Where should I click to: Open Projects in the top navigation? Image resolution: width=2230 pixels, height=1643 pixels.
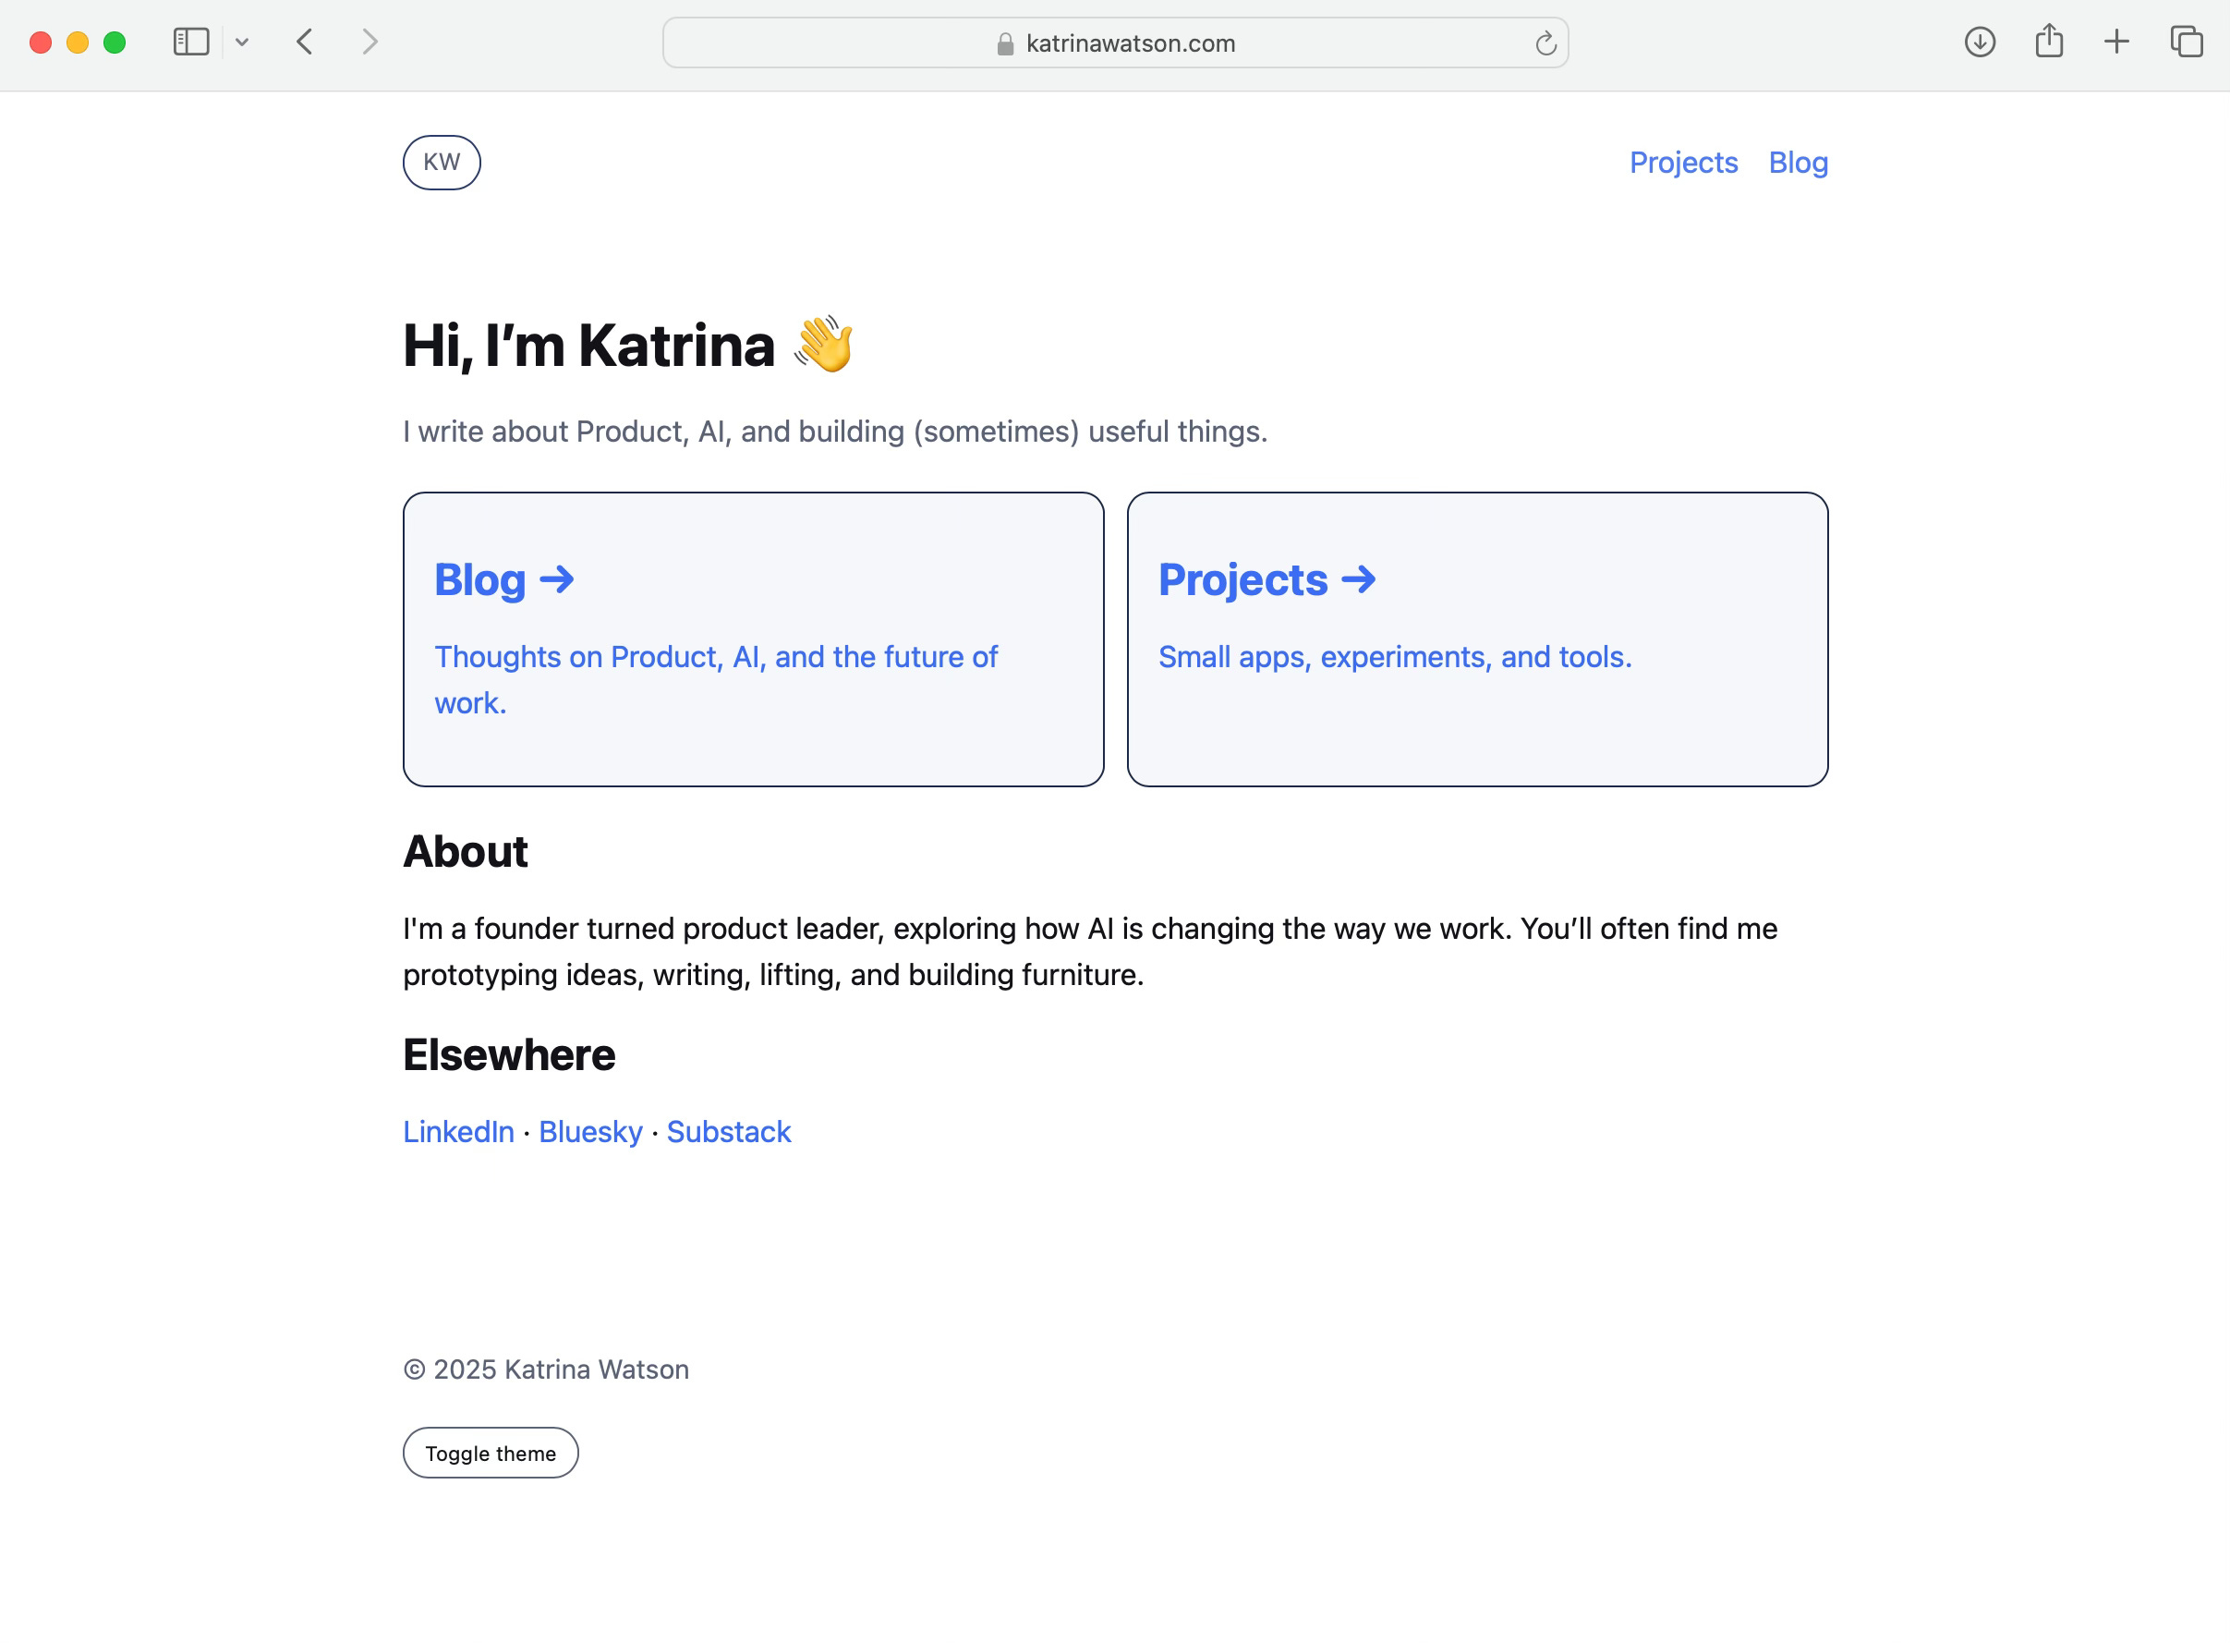(1682, 162)
